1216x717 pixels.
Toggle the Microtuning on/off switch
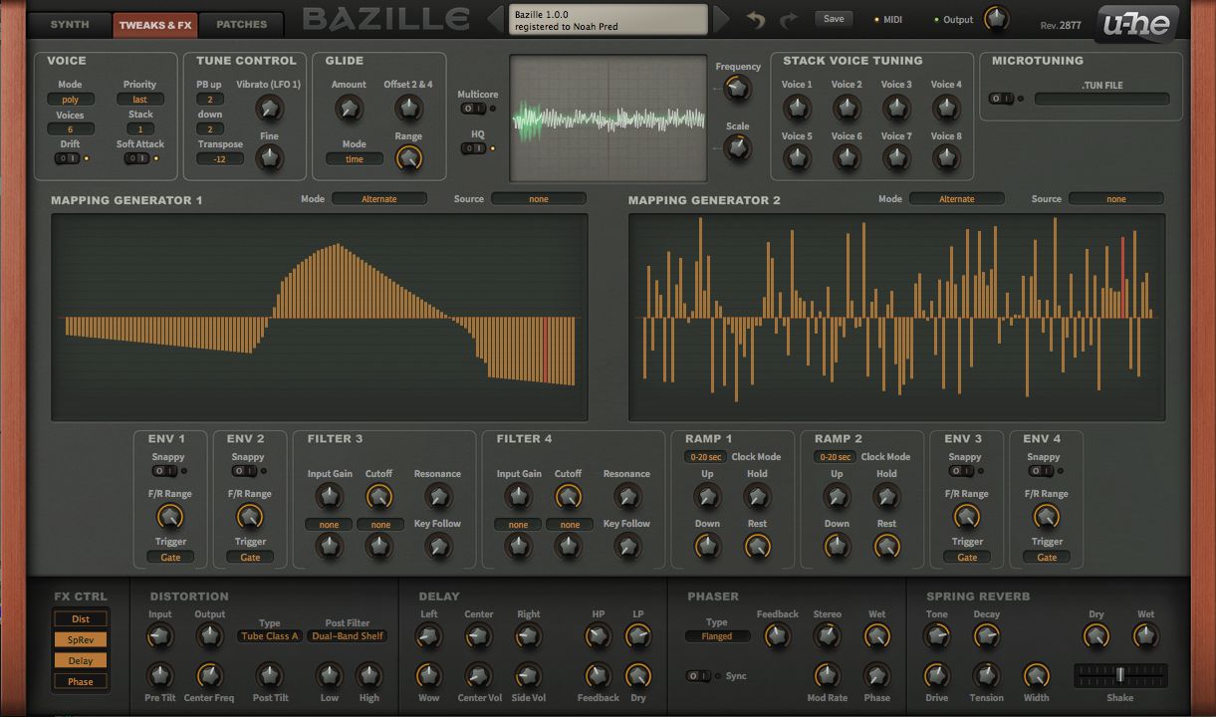pyautogui.click(x=1001, y=99)
